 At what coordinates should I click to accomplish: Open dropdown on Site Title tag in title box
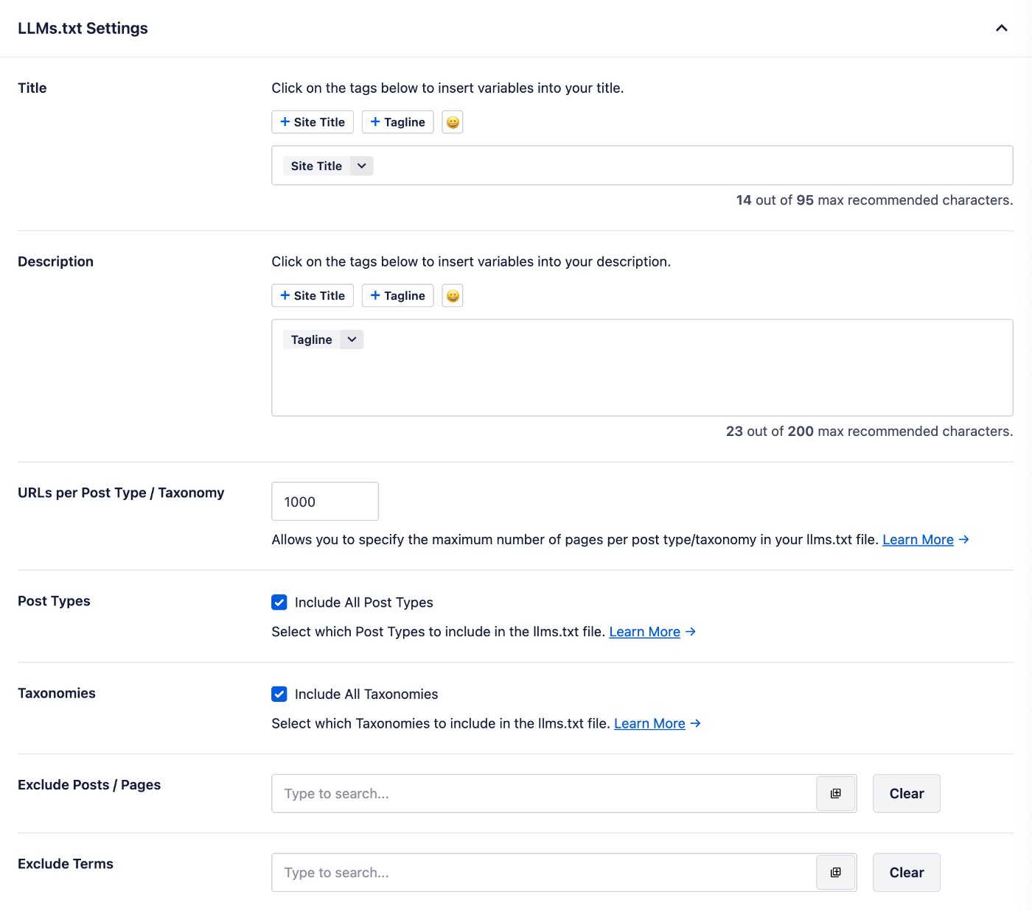click(x=361, y=166)
